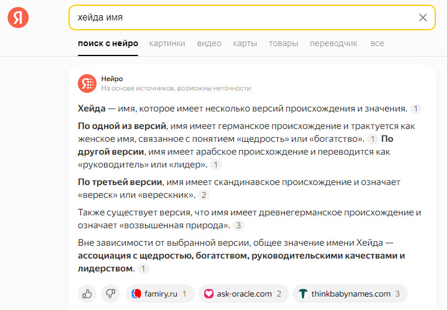Select the поиск с нейро tab

click(x=108, y=43)
